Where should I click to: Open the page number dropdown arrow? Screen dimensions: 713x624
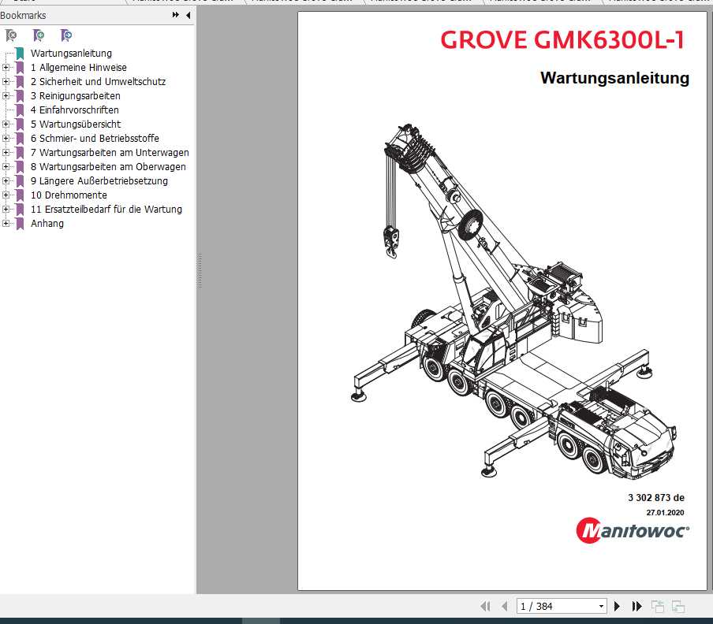click(601, 607)
